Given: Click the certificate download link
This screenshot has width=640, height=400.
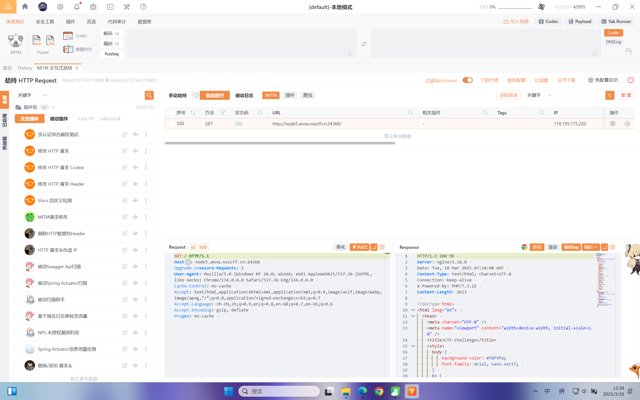Looking at the screenshot, I should (x=566, y=80).
